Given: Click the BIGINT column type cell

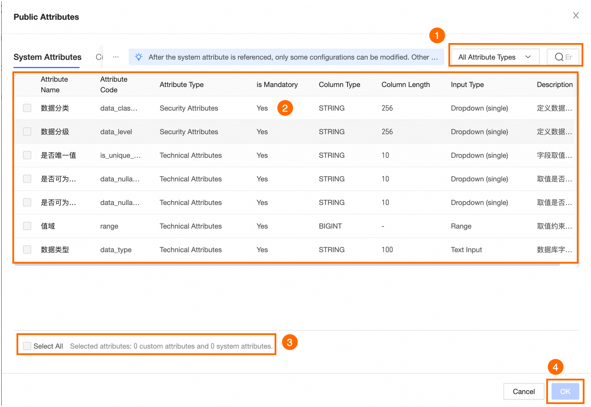Looking at the screenshot, I should click(330, 226).
